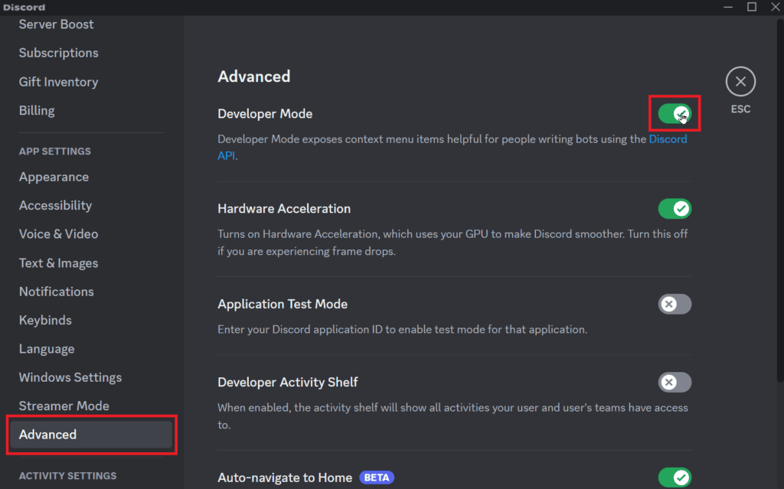This screenshot has height=489, width=784.
Task: Open Language settings
Action: tap(47, 348)
